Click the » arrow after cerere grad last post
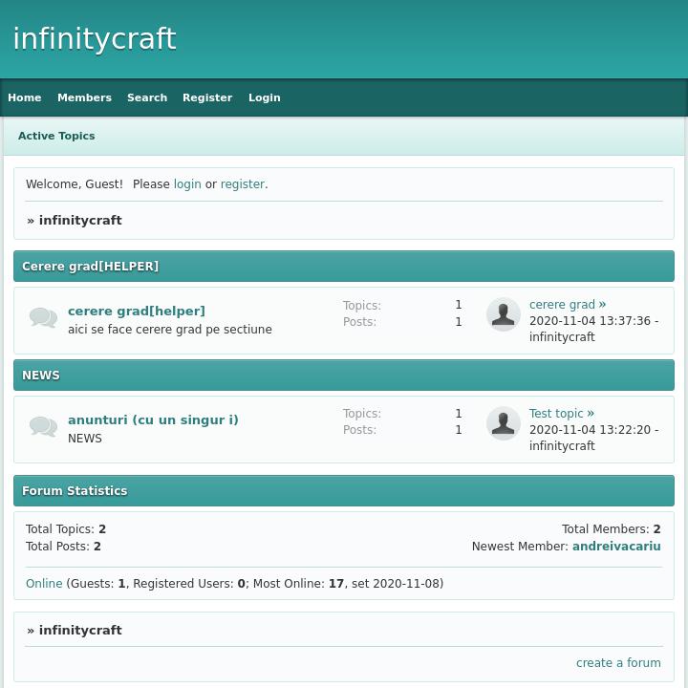Viewport: 688px width, 688px height. pyautogui.click(x=603, y=305)
